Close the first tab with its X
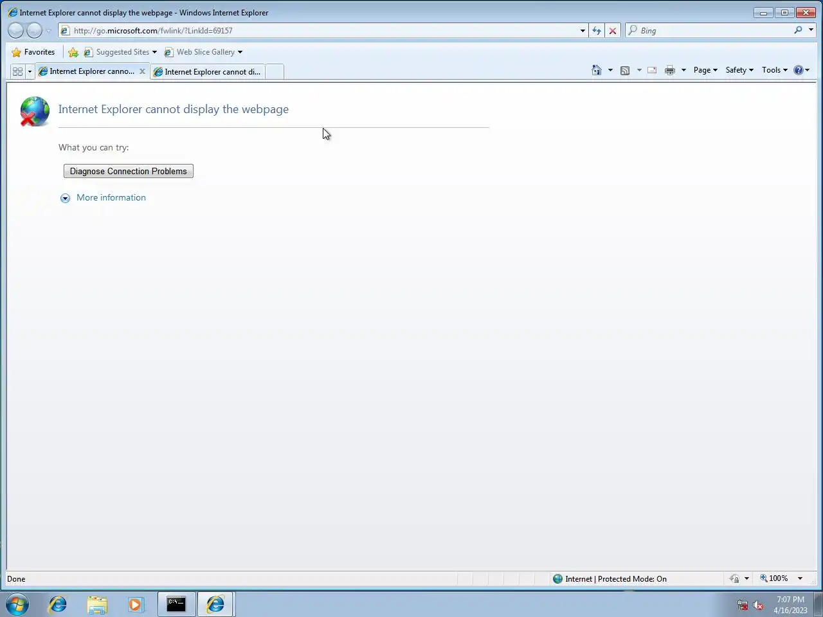The image size is (823, 617). [x=142, y=71]
